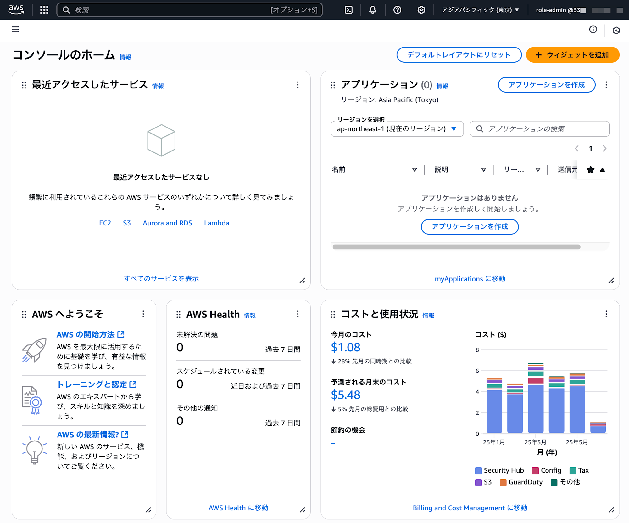The image size is (629, 523).
Task: Open the Aurora and RDS link
Action: pyautogui.click(x=167, y=223)
